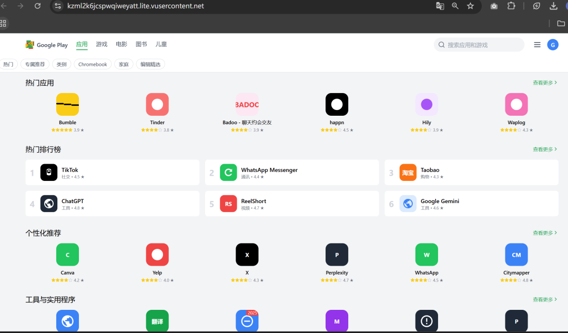Select the 类别 filter chip
Screen dimensions: 568x333
click(x=62, y=64)
